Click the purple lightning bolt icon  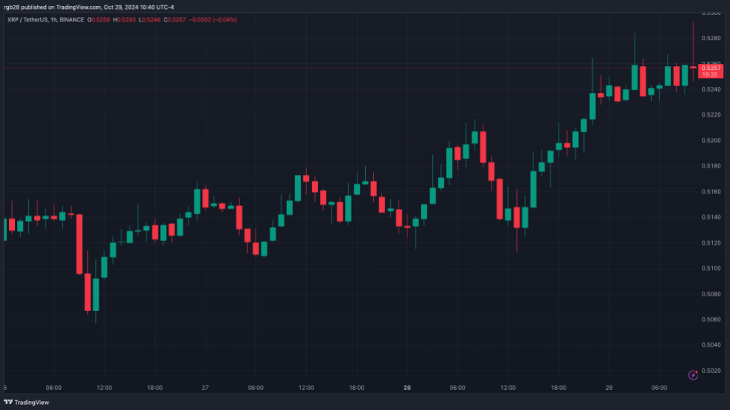[693, 375]
